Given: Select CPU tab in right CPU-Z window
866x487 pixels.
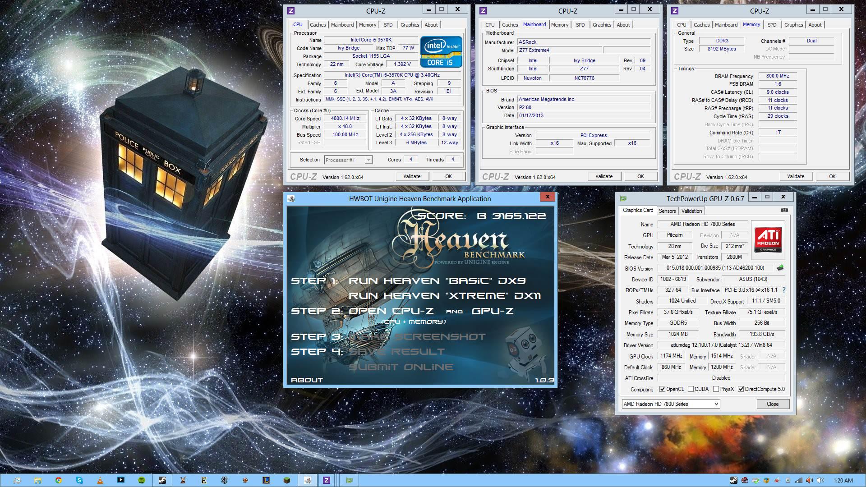Looking at the screenshot, I should [682, 25].
